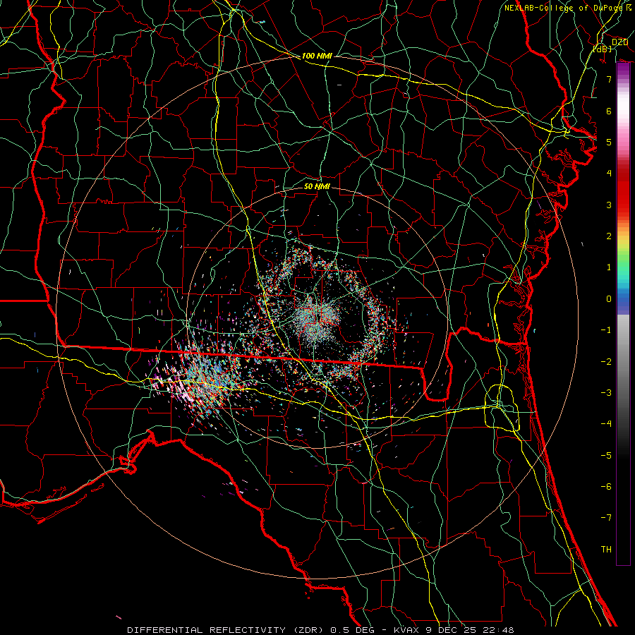635x635 pixels.
Task: Click the 0 value on the color scale
Action: coord(609,299)
